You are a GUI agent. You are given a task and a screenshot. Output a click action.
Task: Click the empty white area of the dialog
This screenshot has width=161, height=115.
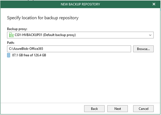coord(80,80)
